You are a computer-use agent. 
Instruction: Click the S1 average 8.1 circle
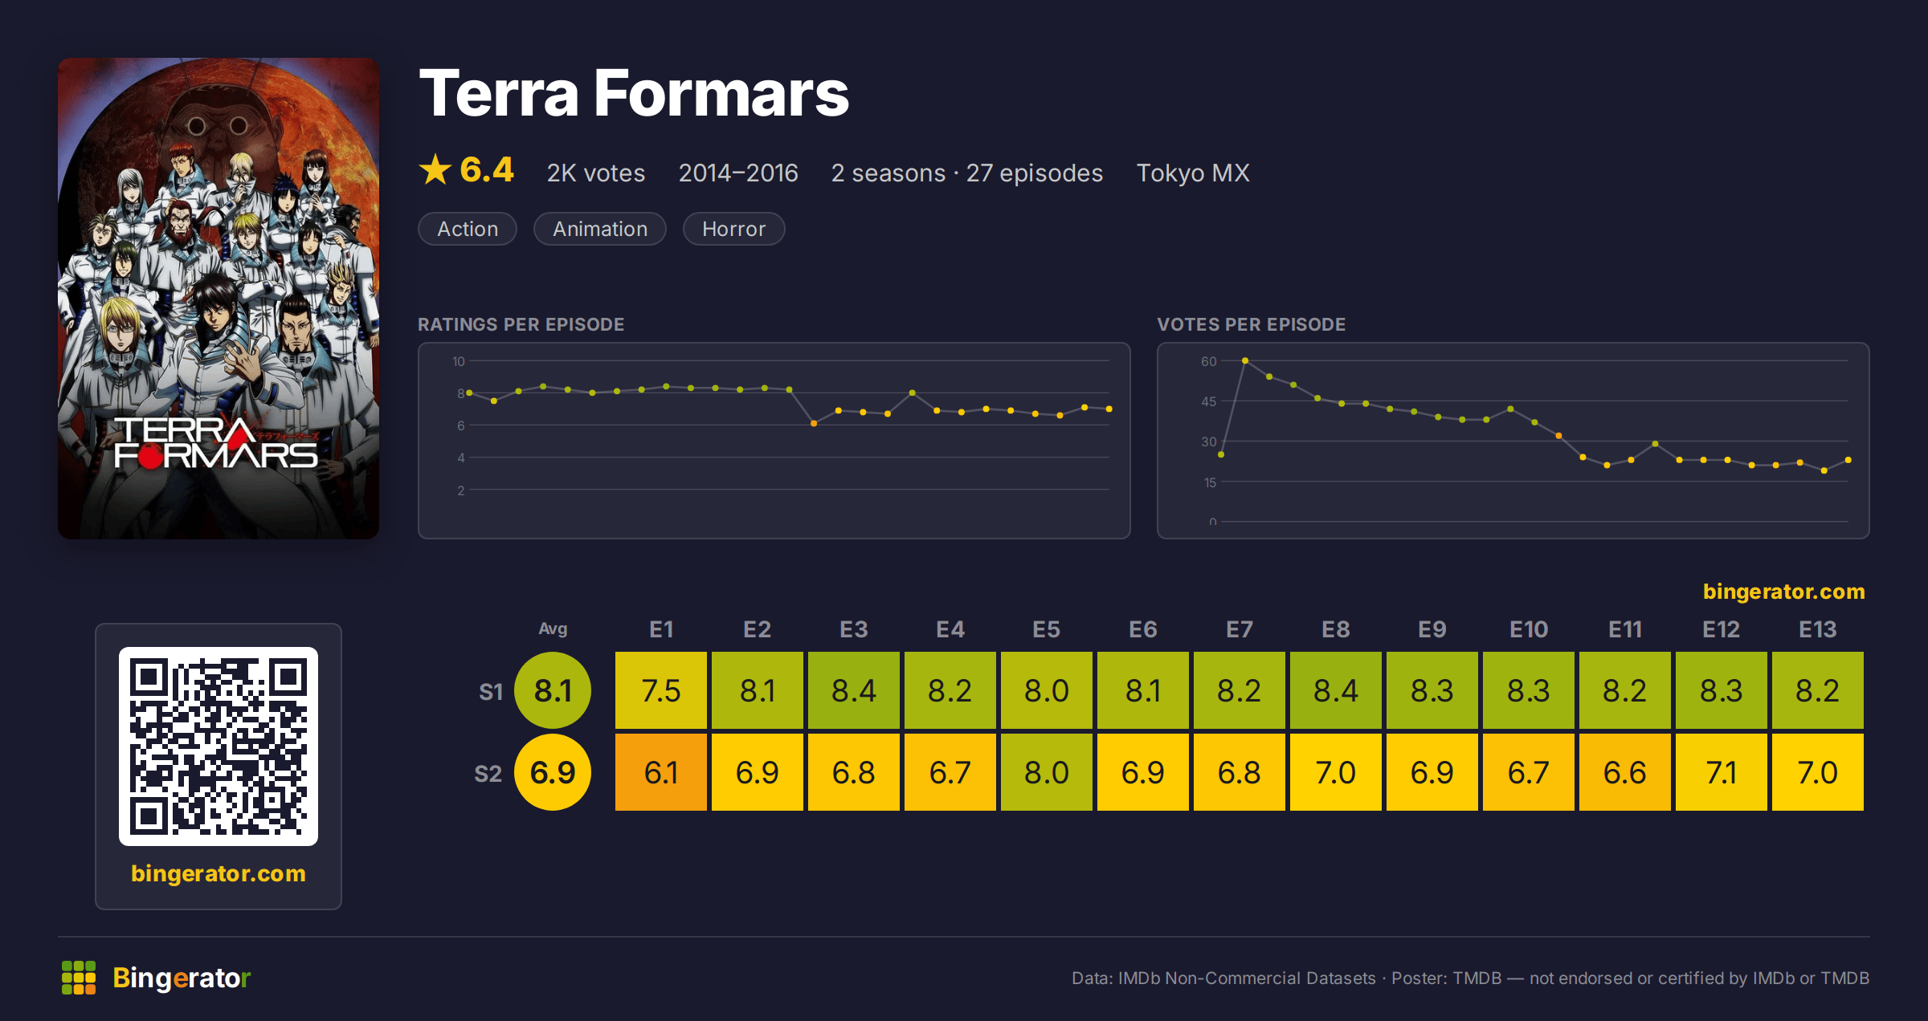tap(553, 690)
